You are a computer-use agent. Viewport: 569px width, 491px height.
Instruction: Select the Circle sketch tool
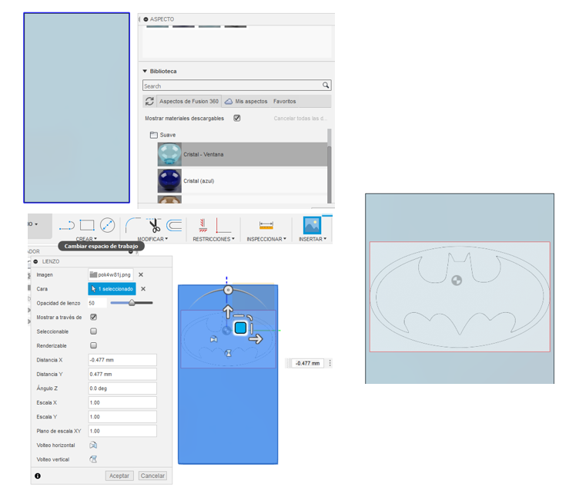pos(108,226)
